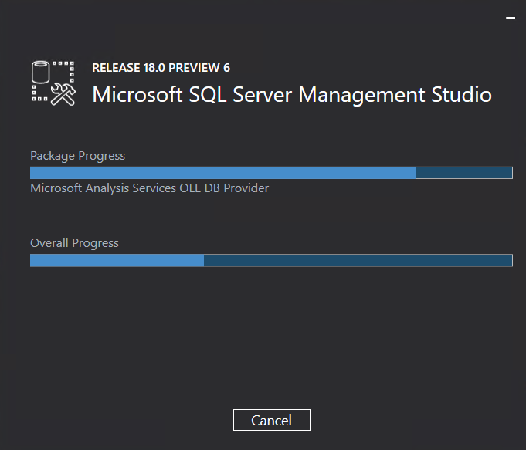Click the Overall Progress label
Image resolution: width=526 pixels, height=450 pixels.
[74, 243]
